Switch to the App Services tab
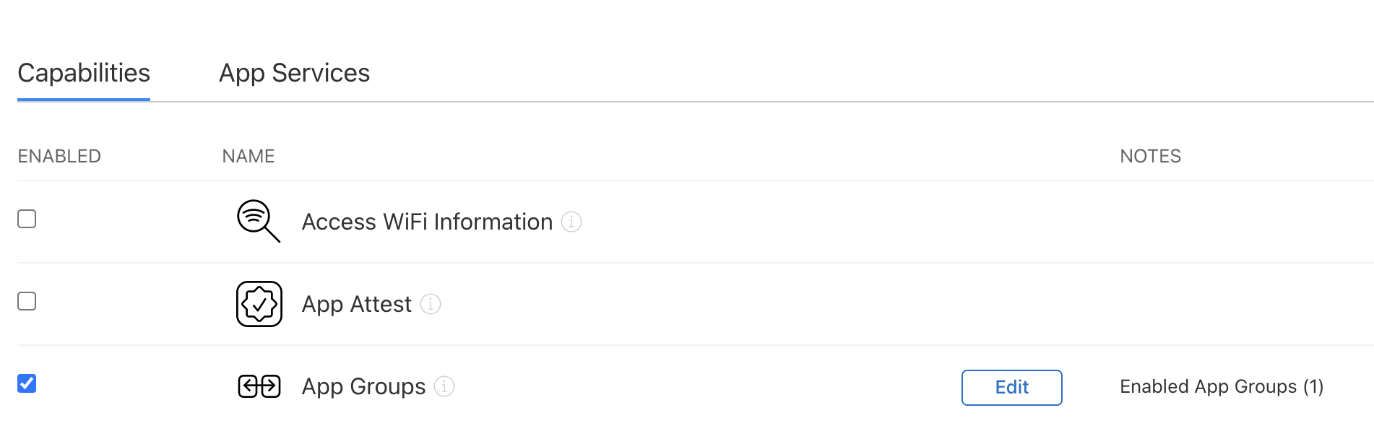Viewport: 1374px width, 426px height. [294, 73]
